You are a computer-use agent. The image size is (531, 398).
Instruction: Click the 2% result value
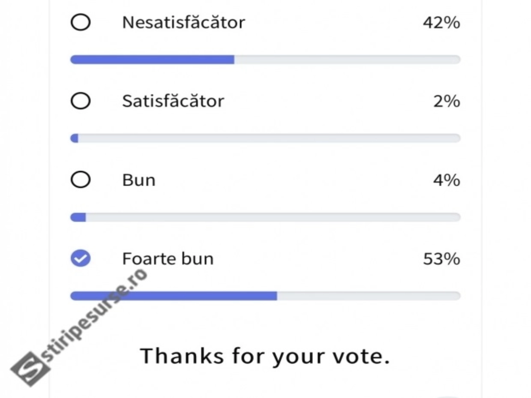pos(447,101)
